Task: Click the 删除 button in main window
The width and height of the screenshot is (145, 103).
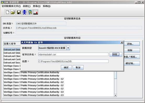Action: coord(132,50)
